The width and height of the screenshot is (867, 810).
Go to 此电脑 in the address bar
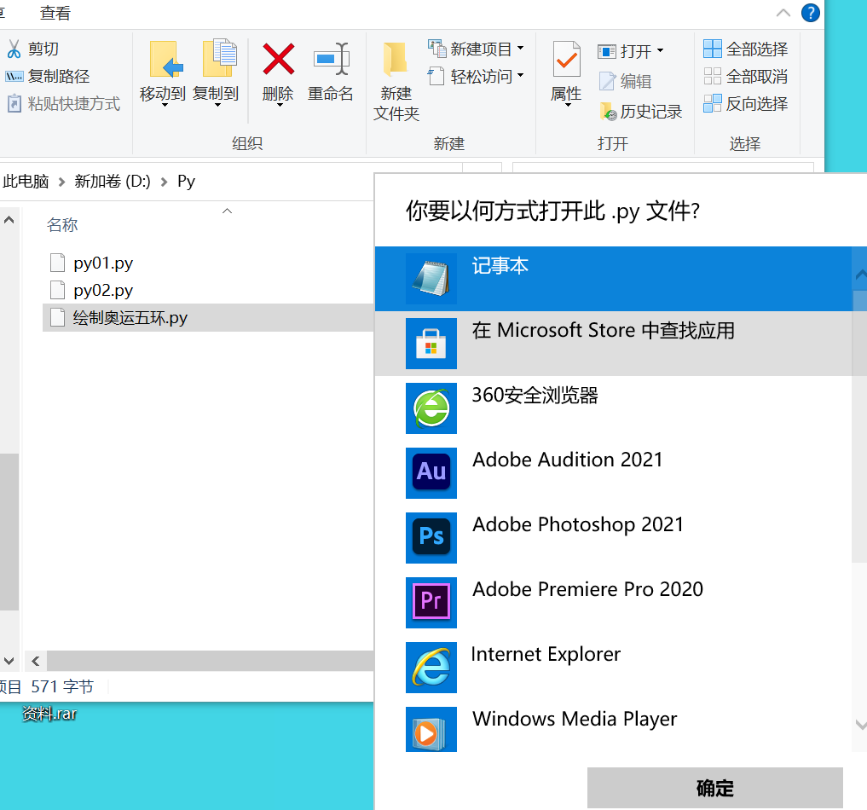pos(26,182)
